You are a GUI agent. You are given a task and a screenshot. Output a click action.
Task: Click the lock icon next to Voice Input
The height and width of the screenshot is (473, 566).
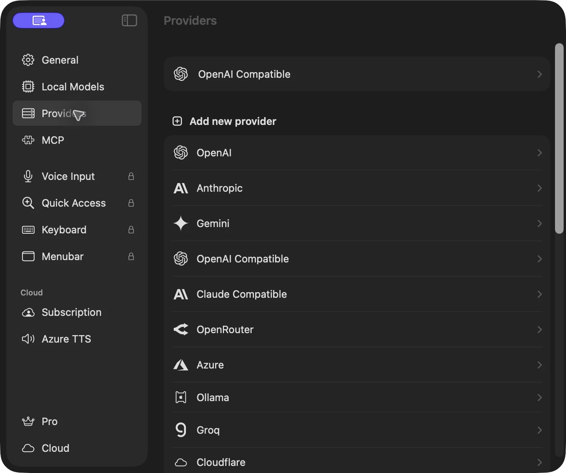[131, 176]
